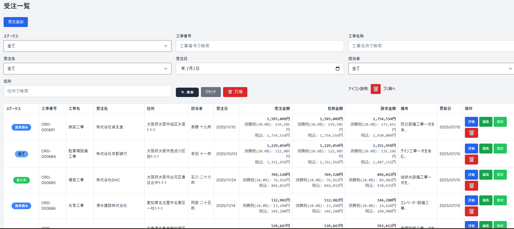Focus the 住所 search field

click(87, 91)
